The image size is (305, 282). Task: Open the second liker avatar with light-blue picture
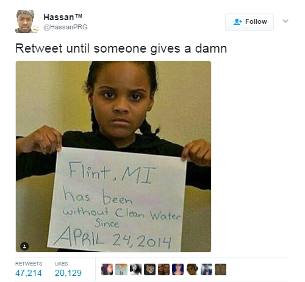pyautogui.click(x=121, y=269)
